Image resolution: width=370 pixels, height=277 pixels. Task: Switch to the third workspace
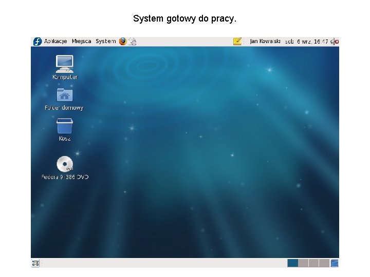coord(313,263)
